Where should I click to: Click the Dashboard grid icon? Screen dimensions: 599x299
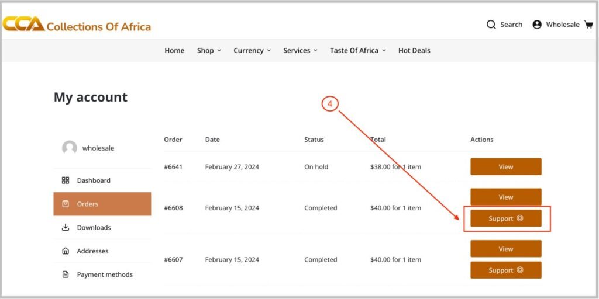tap(66, 180)
